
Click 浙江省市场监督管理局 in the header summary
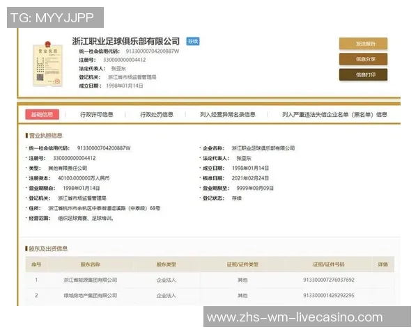pyautogui.click(x=132, y=77)
